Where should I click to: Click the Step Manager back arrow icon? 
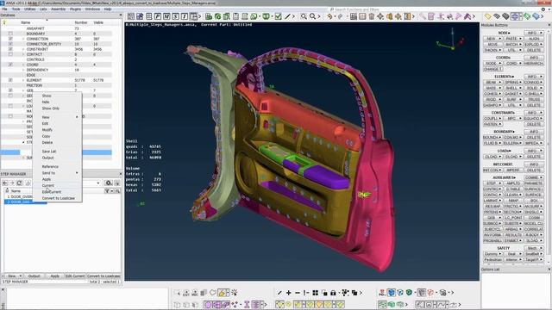coord(5,183)
